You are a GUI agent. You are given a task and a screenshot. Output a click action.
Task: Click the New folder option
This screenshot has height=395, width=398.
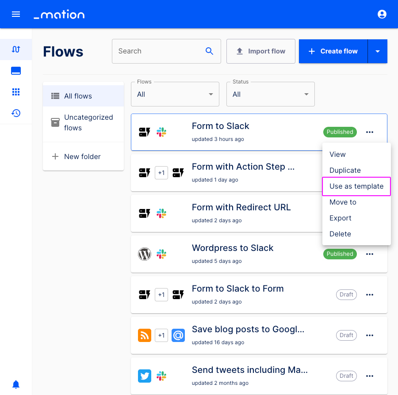[x=82, y=156]
